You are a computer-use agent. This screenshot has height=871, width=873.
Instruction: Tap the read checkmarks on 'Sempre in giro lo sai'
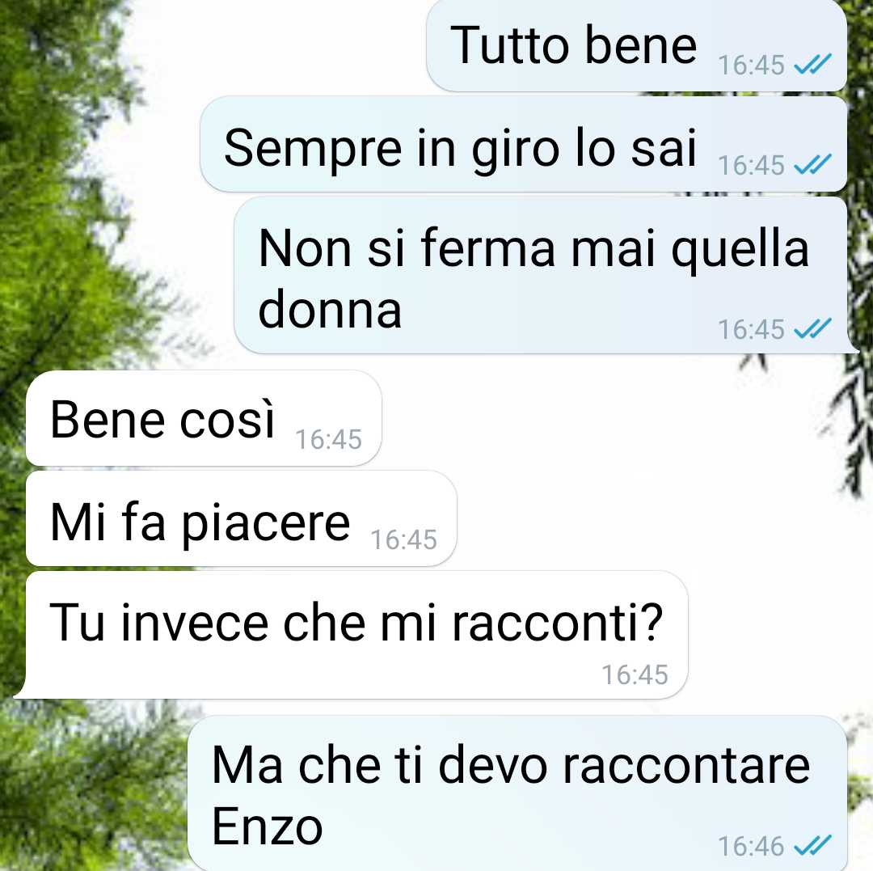812,164
